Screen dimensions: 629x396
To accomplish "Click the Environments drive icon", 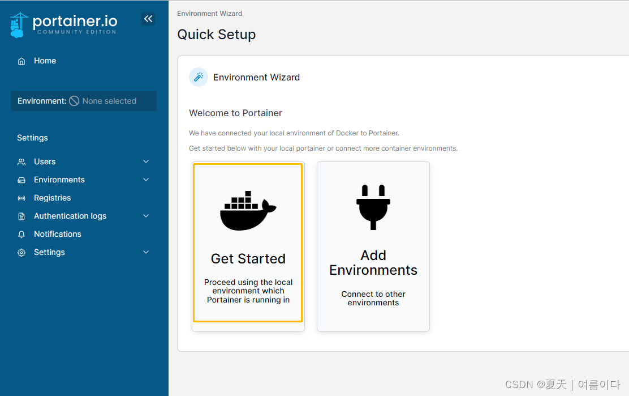I will pos(21,180).
